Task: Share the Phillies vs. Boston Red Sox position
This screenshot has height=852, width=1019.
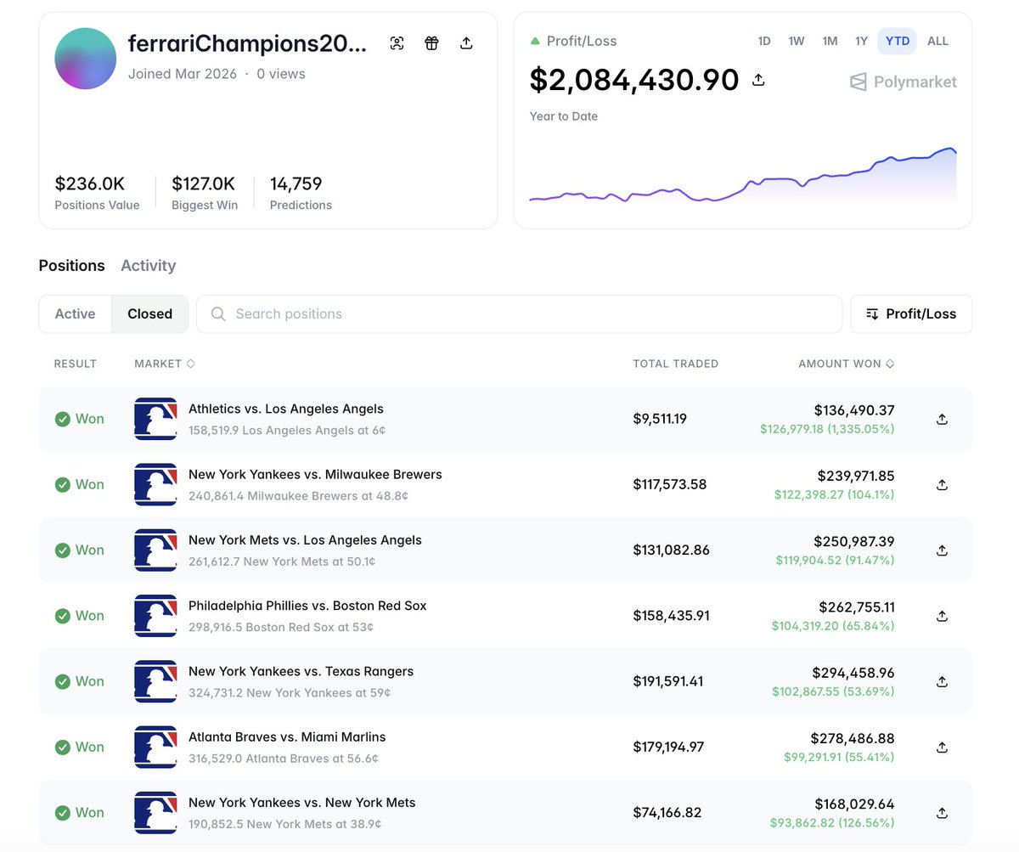Action: click(942, 616)
